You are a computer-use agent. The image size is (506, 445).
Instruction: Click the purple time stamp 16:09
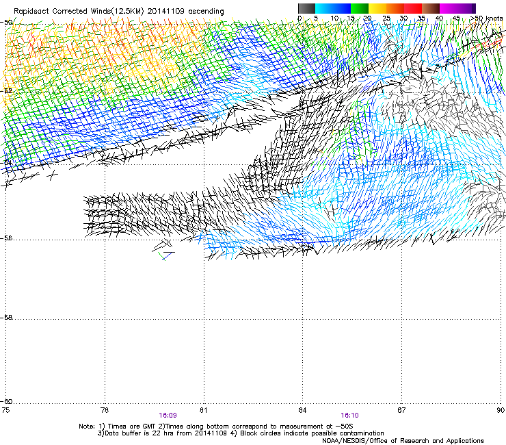coord(168,416)
